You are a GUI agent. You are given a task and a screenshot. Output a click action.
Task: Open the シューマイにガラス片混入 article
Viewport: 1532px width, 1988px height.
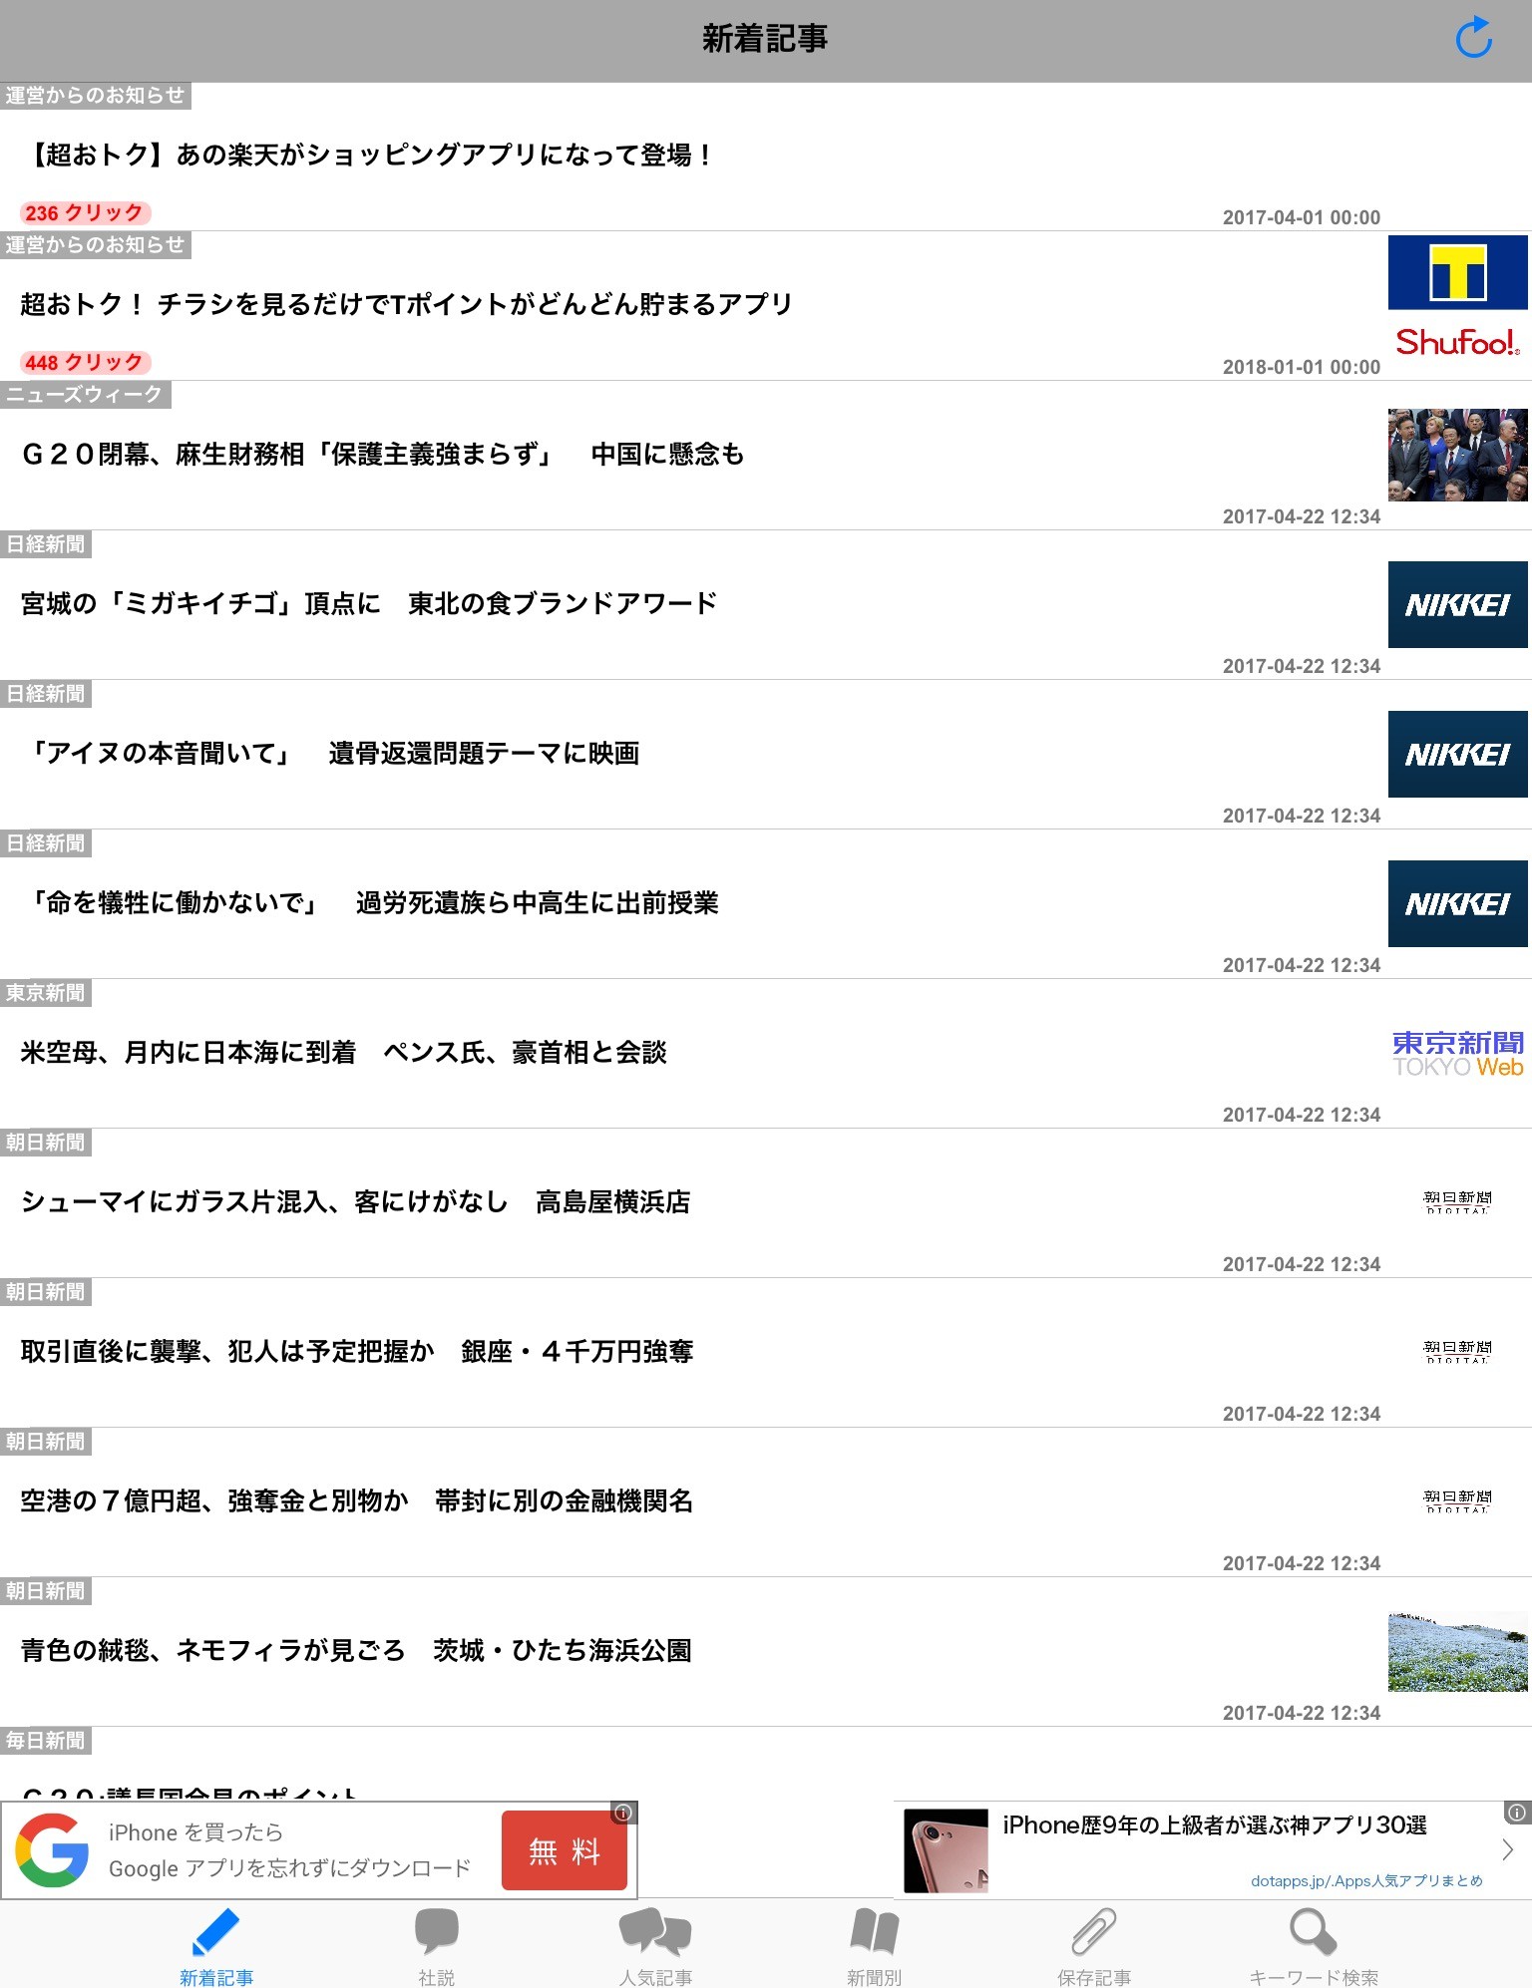[x=356, y=1202]
